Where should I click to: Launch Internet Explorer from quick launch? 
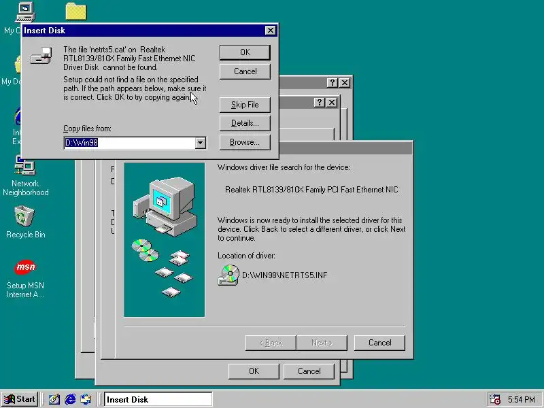pyautogui.click(x=70, y=399)
